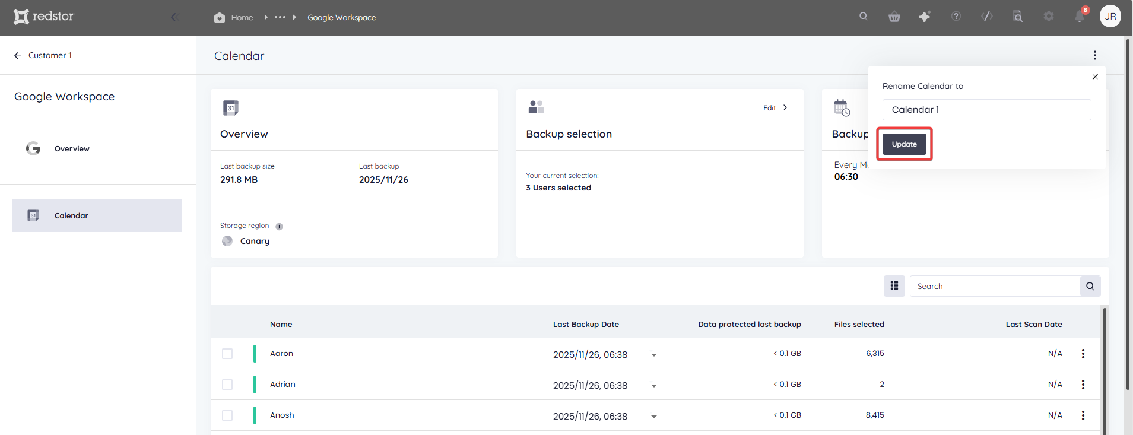Click the Last Scan Date column header
The image size is (1133, 435).
pyautogui.click(x=1034, y=324)
